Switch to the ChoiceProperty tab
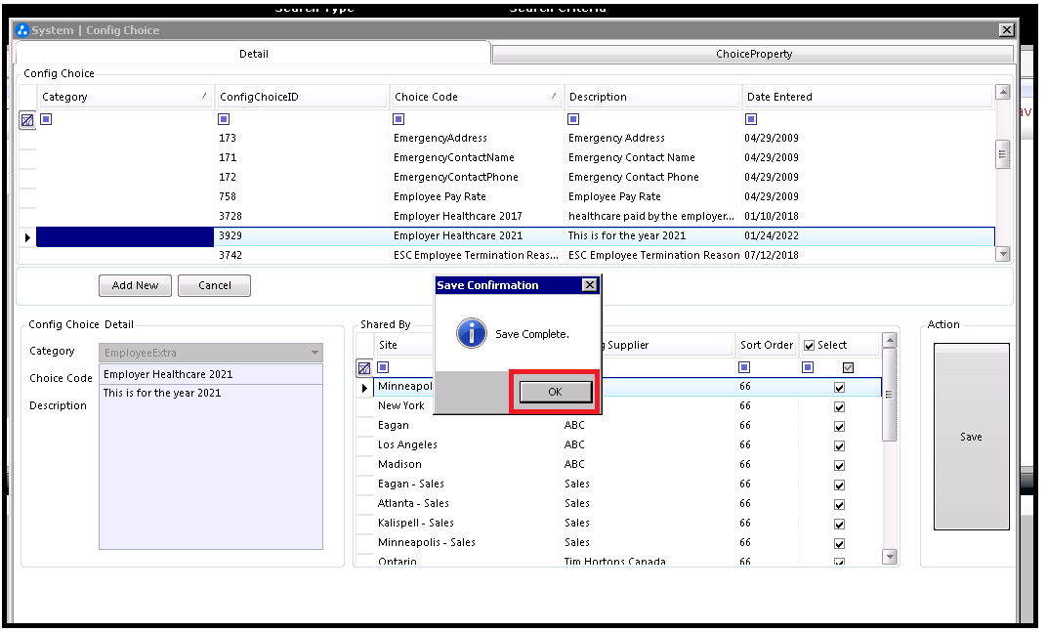This screenshot has width=1047, height=632. [x=753, y=54]
